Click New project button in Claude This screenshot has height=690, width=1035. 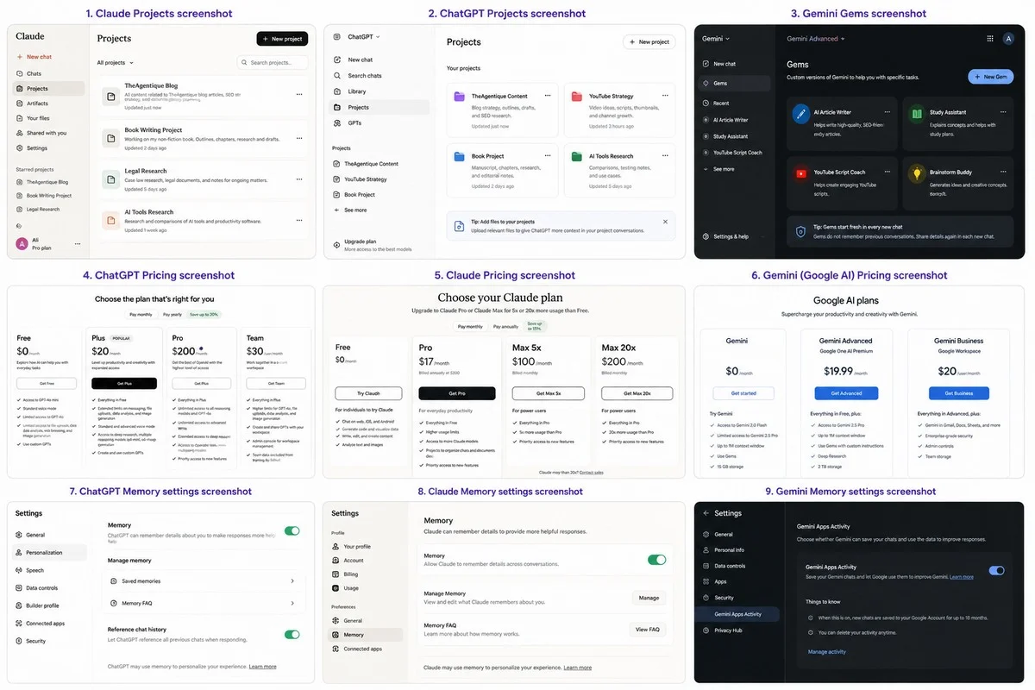(x=282, y=39)
